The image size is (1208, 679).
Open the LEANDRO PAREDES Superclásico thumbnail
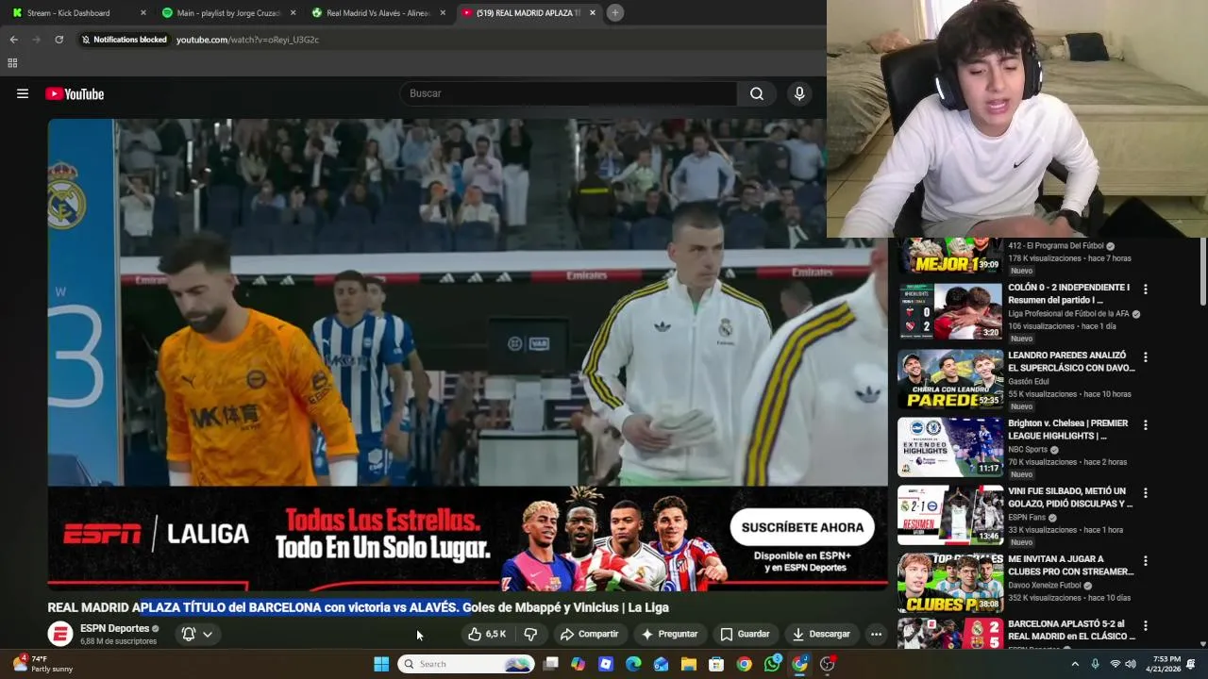point(949,379)
